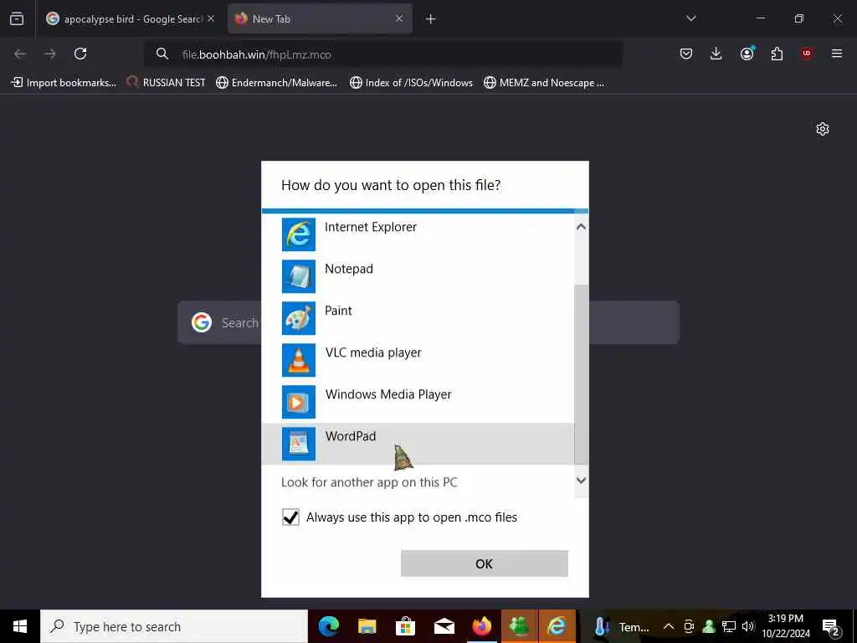Open Save to Pocket icon

coord(686,54)
